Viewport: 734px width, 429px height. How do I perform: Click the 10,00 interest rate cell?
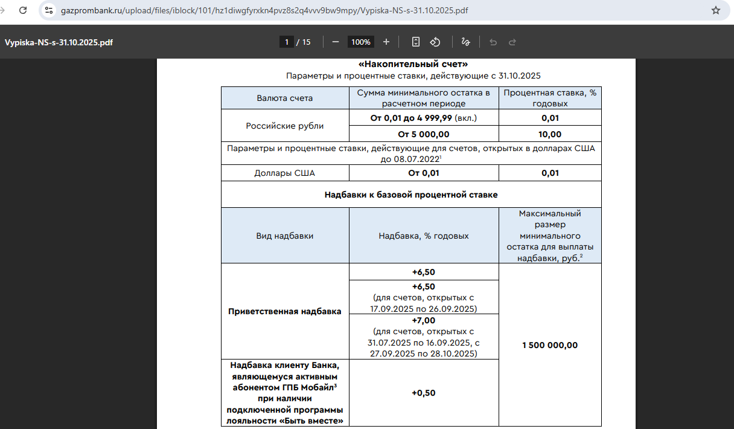coord(549,134)
